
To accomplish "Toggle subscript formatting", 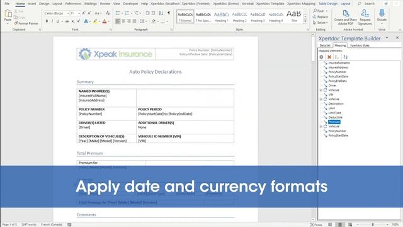I will [x=73, y=21].
